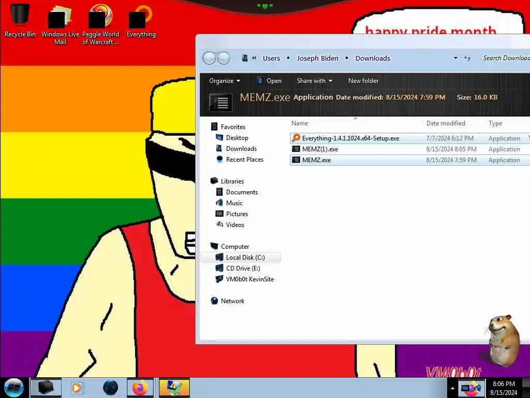Open the Recycle Bin desktop icon

coord(20,20)
